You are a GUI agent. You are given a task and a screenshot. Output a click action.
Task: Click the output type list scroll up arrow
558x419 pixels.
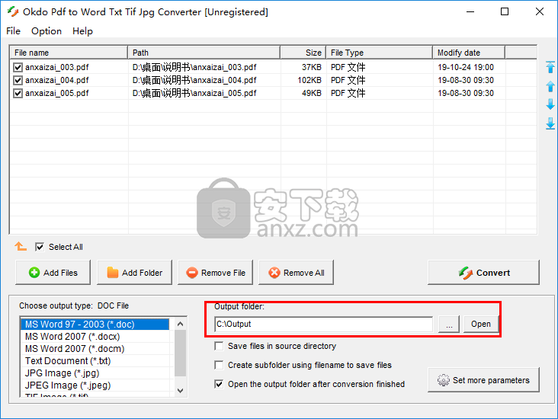click(180, 324)
